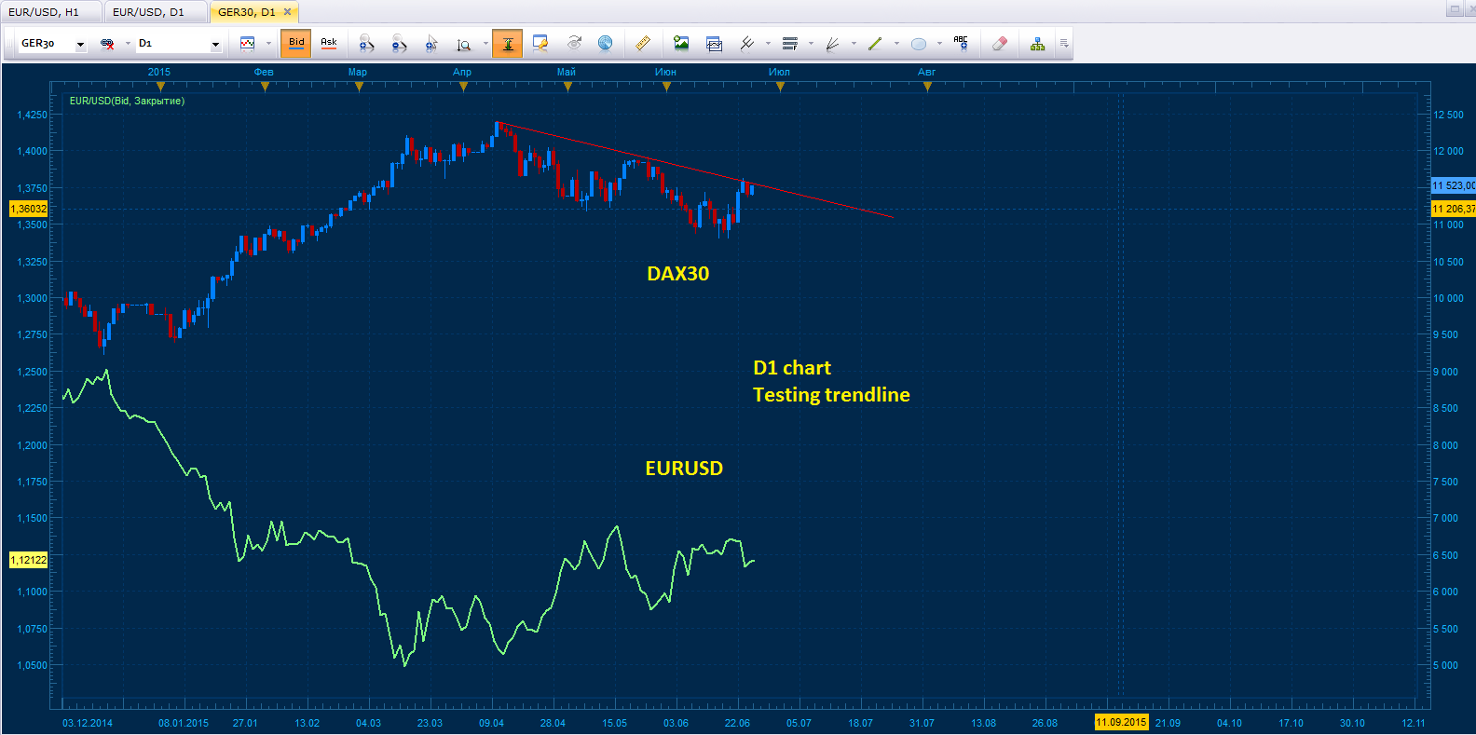Select the zoom in magnifier tool
Screen dimensions: 1476x735
pyautogui.click(x=366, y=44)
